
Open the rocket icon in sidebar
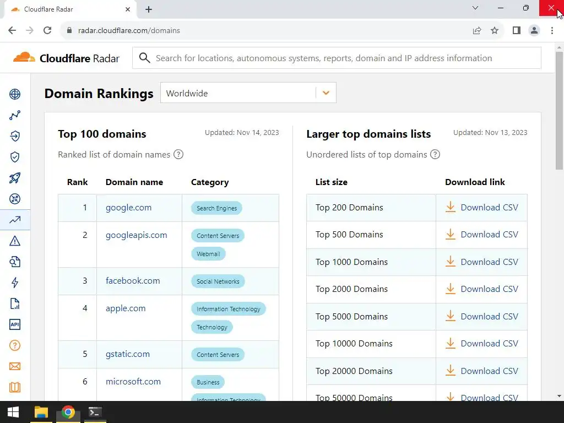[x=15, y=178]
